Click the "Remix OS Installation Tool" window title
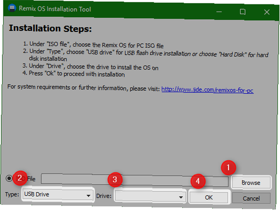280x210 pixels. (55, 9)
